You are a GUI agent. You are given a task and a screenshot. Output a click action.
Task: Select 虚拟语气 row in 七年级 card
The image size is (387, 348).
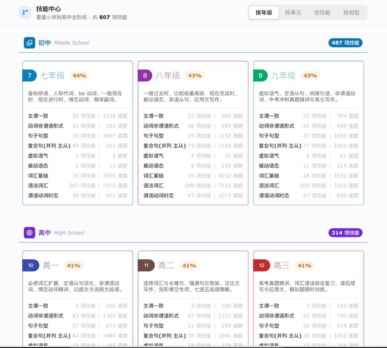tap(78, 156)
